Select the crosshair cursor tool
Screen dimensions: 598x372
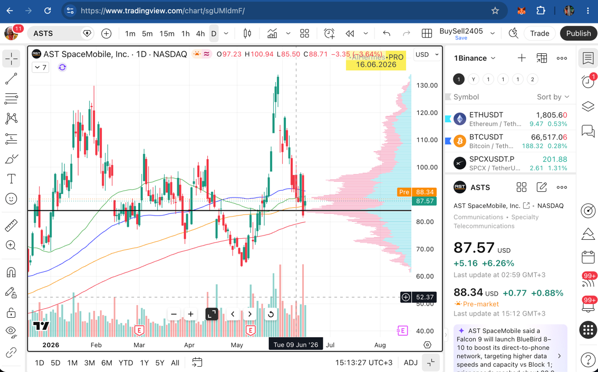click(x=11, y=58)
